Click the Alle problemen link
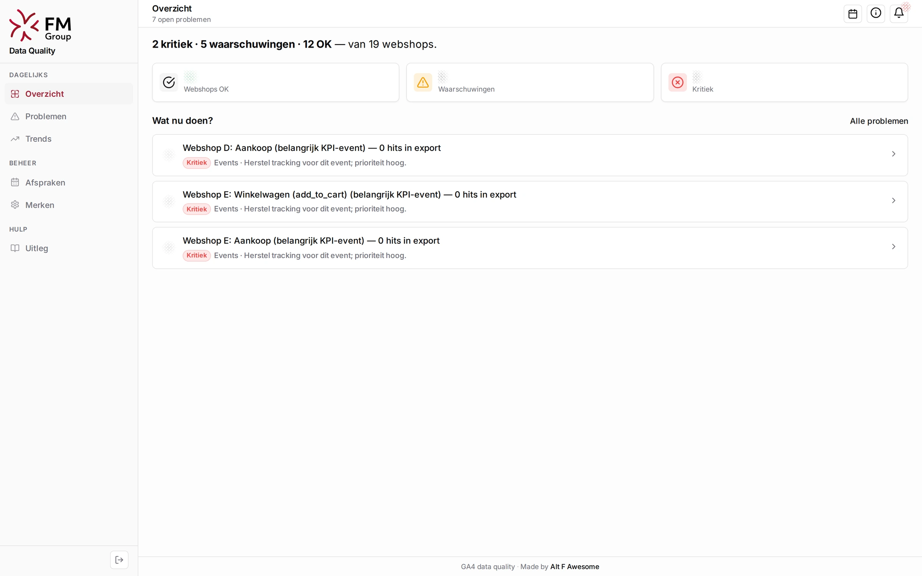The width and height of the screenshot is (922, 576). (x=879, y=121)
